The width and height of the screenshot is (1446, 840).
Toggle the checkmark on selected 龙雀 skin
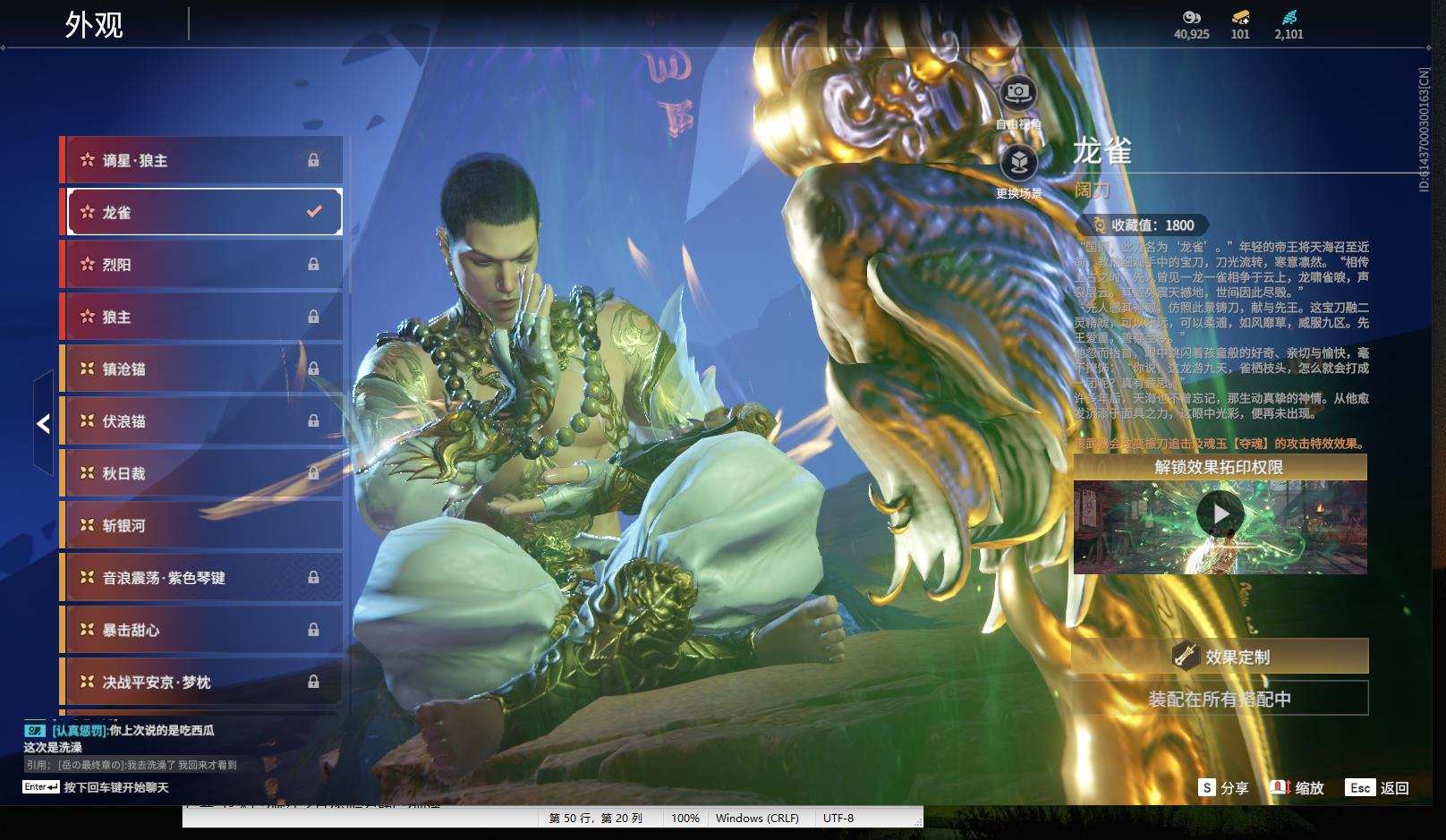(313, 212)
